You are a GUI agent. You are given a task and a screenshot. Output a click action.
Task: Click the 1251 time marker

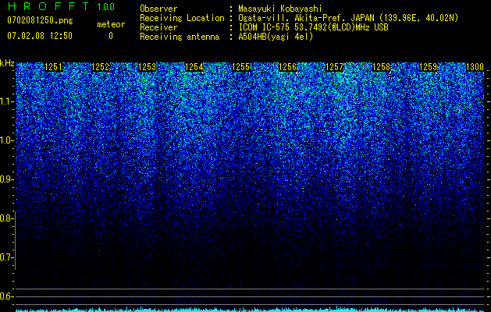pyautogui.click(x=54, y=67)
